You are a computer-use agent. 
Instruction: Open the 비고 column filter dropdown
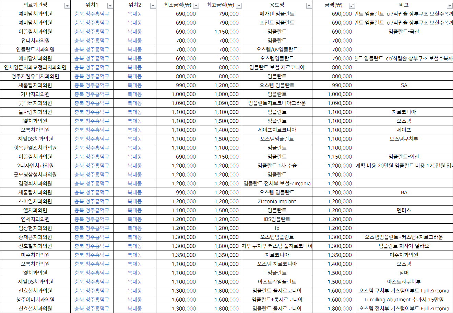[x=449, y=5]
